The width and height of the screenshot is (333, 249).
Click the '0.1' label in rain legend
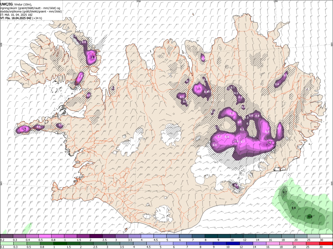[x=2, y=247]
